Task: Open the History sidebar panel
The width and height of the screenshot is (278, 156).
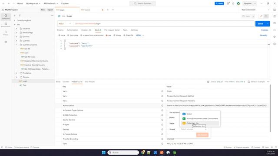Action: [6, 33]
